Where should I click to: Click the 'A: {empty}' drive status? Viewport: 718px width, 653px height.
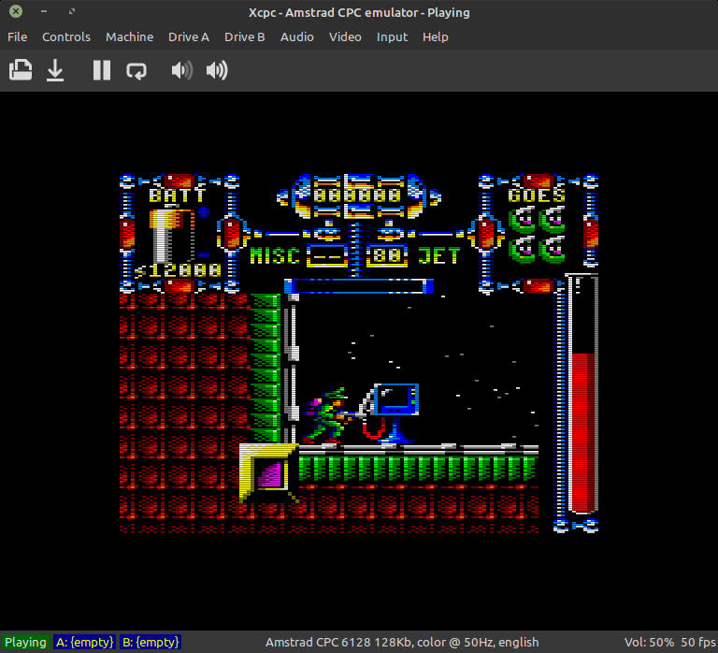pos(84,642)
